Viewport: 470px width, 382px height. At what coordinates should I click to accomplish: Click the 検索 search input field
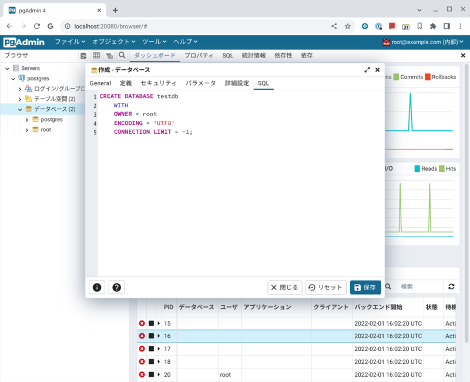click(418, 286)
